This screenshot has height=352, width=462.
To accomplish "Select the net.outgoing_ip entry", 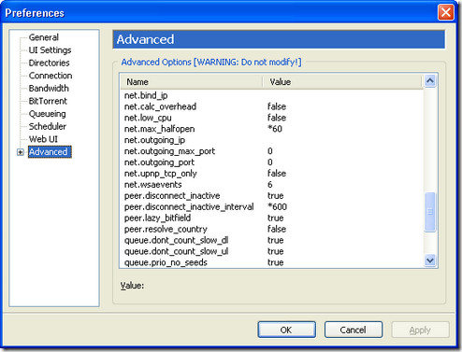I will [x=271, y=140].
